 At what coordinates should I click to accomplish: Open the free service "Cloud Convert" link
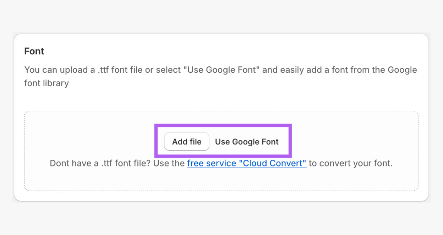(x=246, y=163)
